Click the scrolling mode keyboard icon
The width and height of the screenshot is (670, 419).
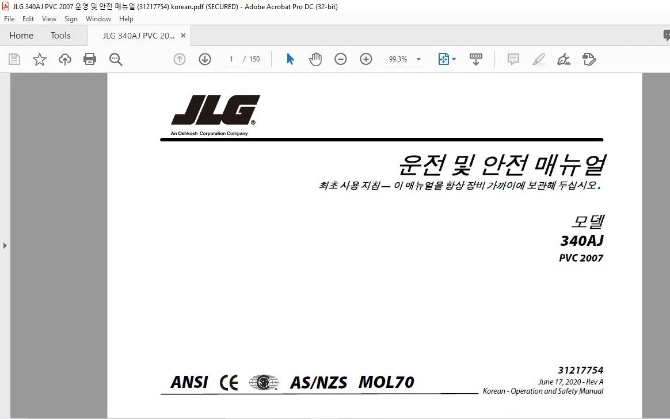(475, 59)
